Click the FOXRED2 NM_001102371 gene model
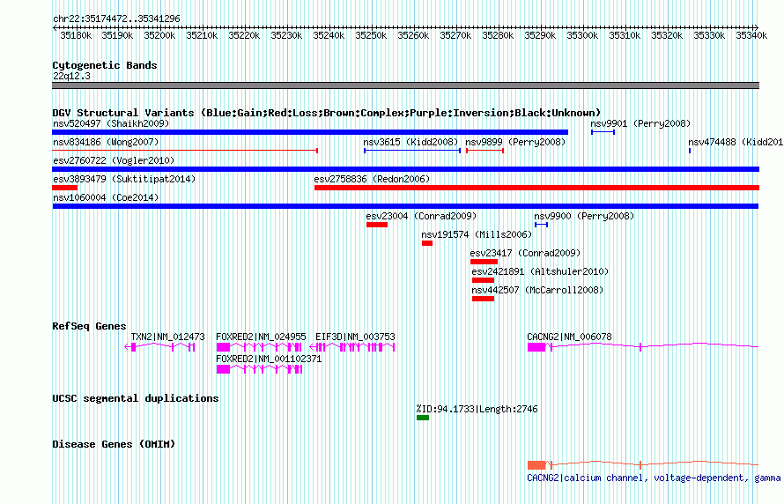Image resolution: width=784 pixels, height=504 pixels. [x=260, y=369]
